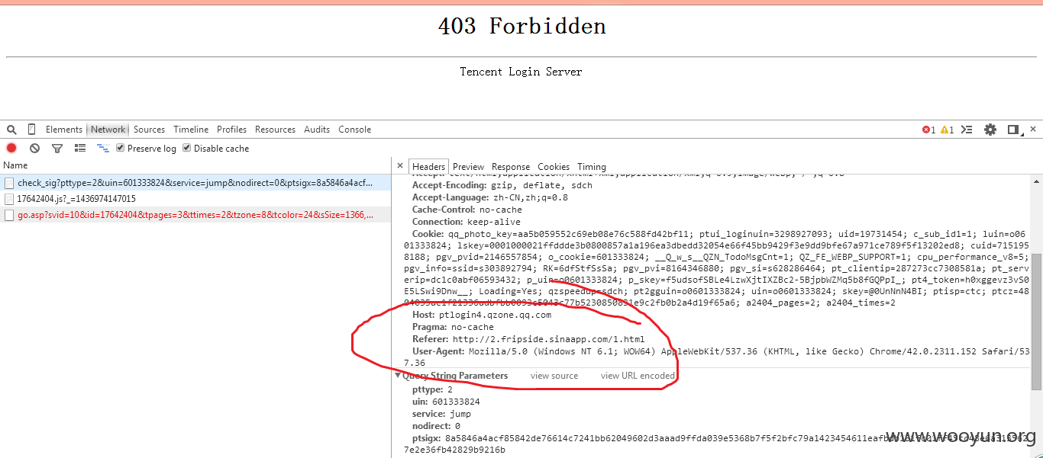Change DevTools dock side icon
This screenshot has width=1043, height=458.
1013,130
